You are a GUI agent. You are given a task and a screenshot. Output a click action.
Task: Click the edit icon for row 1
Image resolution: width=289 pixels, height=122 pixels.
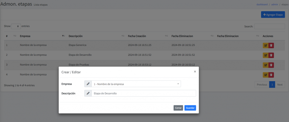[265, 45]
